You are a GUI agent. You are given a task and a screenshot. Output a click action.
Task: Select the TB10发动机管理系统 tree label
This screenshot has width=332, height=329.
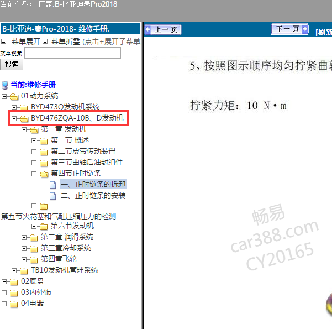(65, 270)
